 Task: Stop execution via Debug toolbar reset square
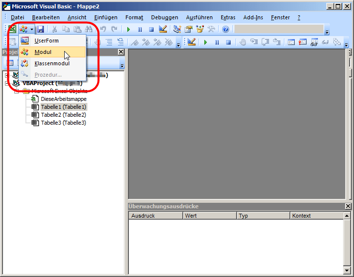point(229,42)
